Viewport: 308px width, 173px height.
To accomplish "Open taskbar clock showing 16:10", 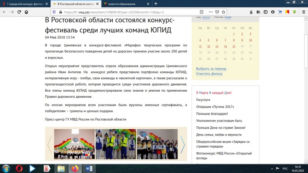I will [x=298, y=169].
